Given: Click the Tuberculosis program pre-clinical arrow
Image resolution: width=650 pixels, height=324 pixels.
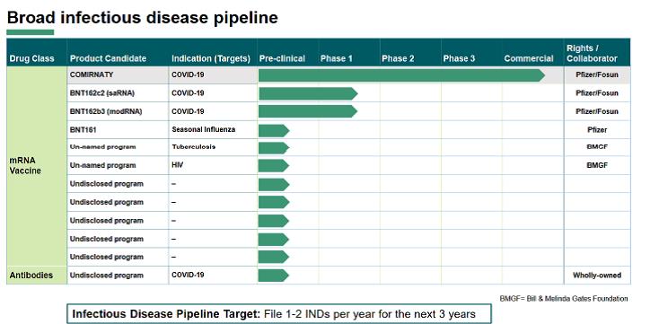Looking at the screenshot, I should click(274, 148).
